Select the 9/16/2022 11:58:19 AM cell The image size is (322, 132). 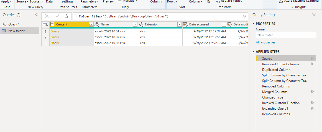[205, 43]
